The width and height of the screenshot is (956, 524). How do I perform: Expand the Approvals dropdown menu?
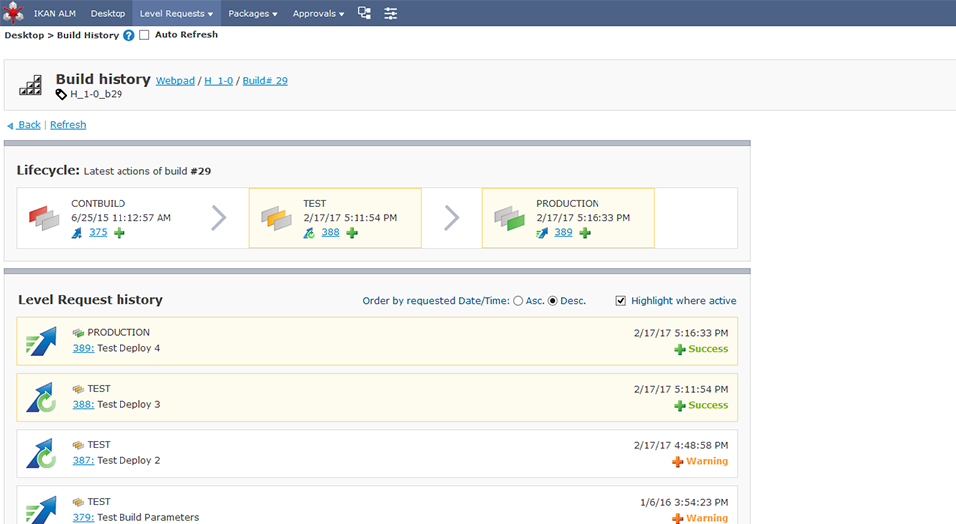[x=318, y=14]
